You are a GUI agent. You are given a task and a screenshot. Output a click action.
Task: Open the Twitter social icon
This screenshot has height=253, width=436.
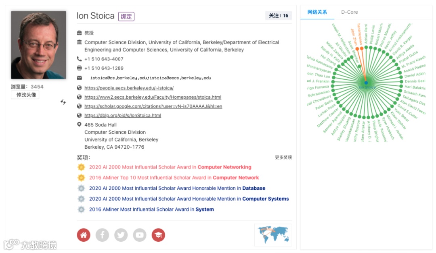pyautogui.click(x=121, y=235)
